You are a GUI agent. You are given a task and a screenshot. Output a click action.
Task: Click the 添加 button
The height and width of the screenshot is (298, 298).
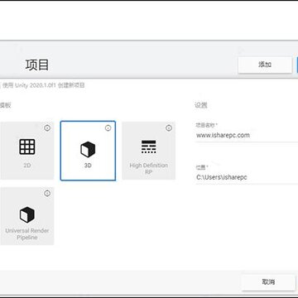(265, 65)
